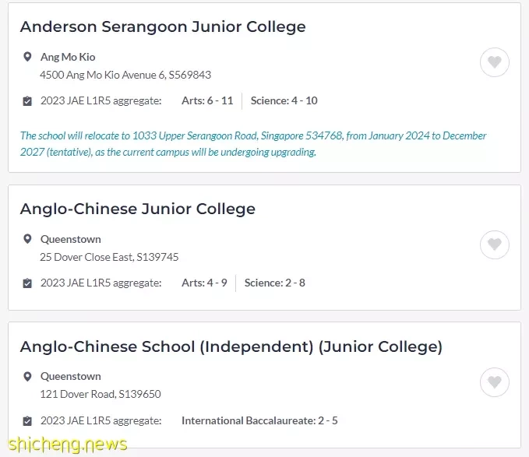Click location pin beside Ang Mo Kio
The height and width of the screenshot is (457, 529).
pos(27,57)
